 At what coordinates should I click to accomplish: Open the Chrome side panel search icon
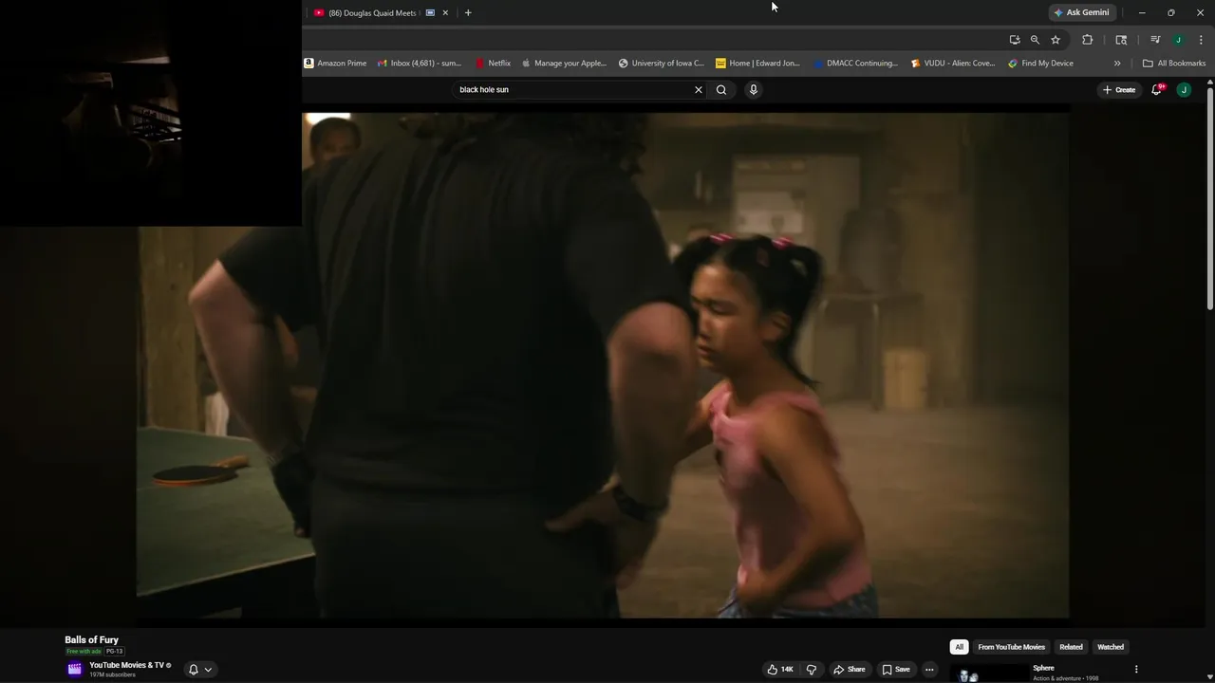1121,40
